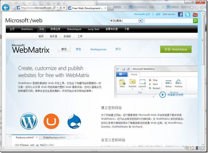Open the 下载 menu item
208x153 pixels.
pos(127,29)
